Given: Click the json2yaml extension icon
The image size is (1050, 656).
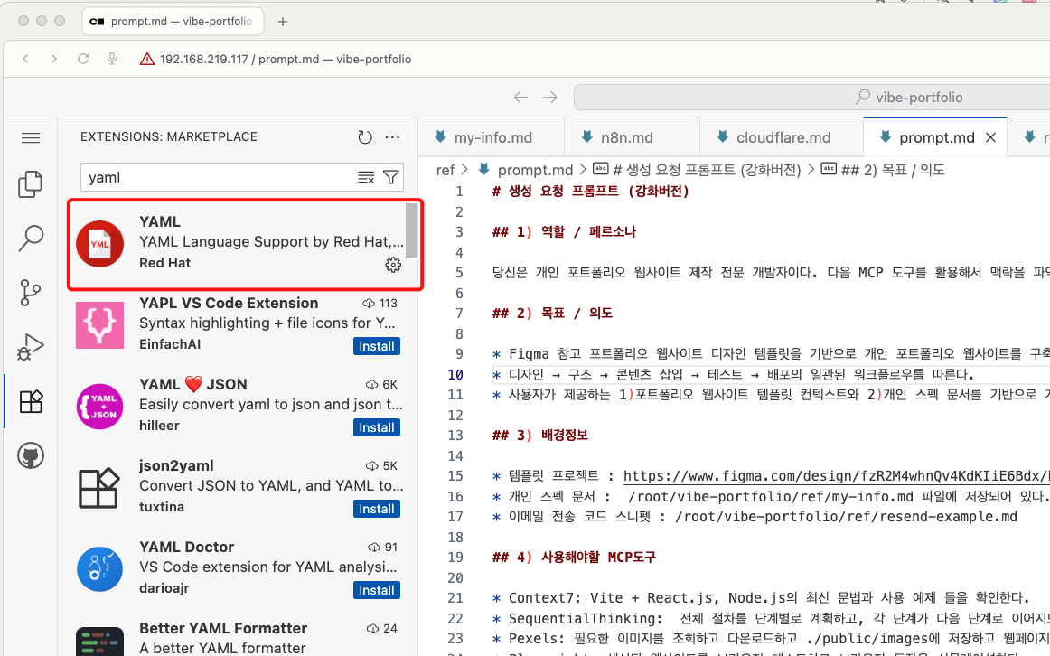Looking at the screenshot, I should pos(99,488).
